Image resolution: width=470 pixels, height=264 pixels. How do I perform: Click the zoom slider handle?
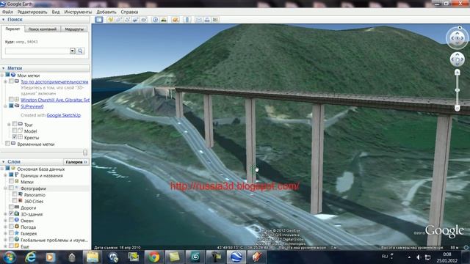pyautogui.click(x=457, y=90)
